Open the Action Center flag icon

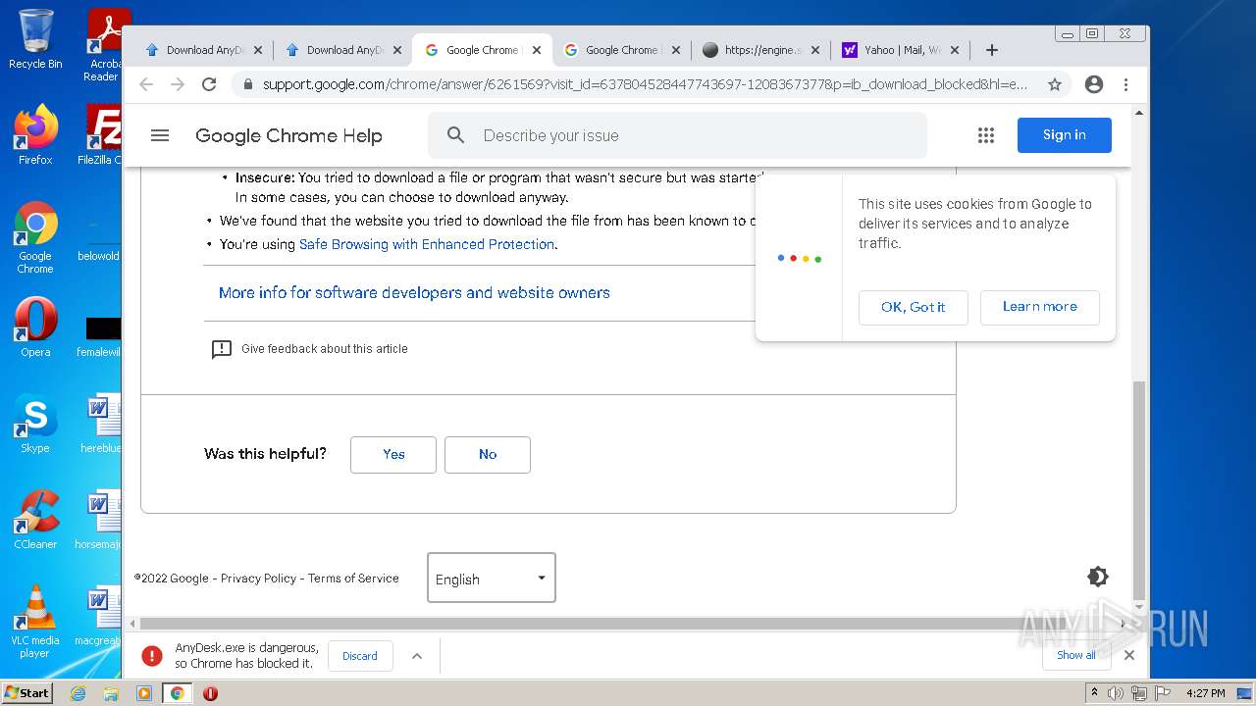pos(1161,693)
